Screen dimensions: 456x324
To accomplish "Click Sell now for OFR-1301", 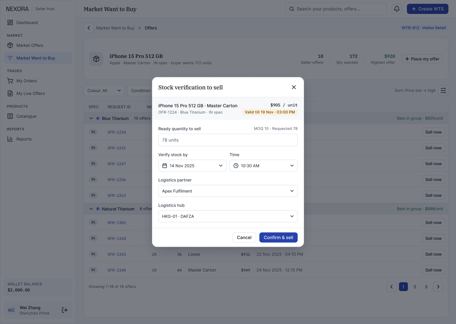I will click(434, 223).
